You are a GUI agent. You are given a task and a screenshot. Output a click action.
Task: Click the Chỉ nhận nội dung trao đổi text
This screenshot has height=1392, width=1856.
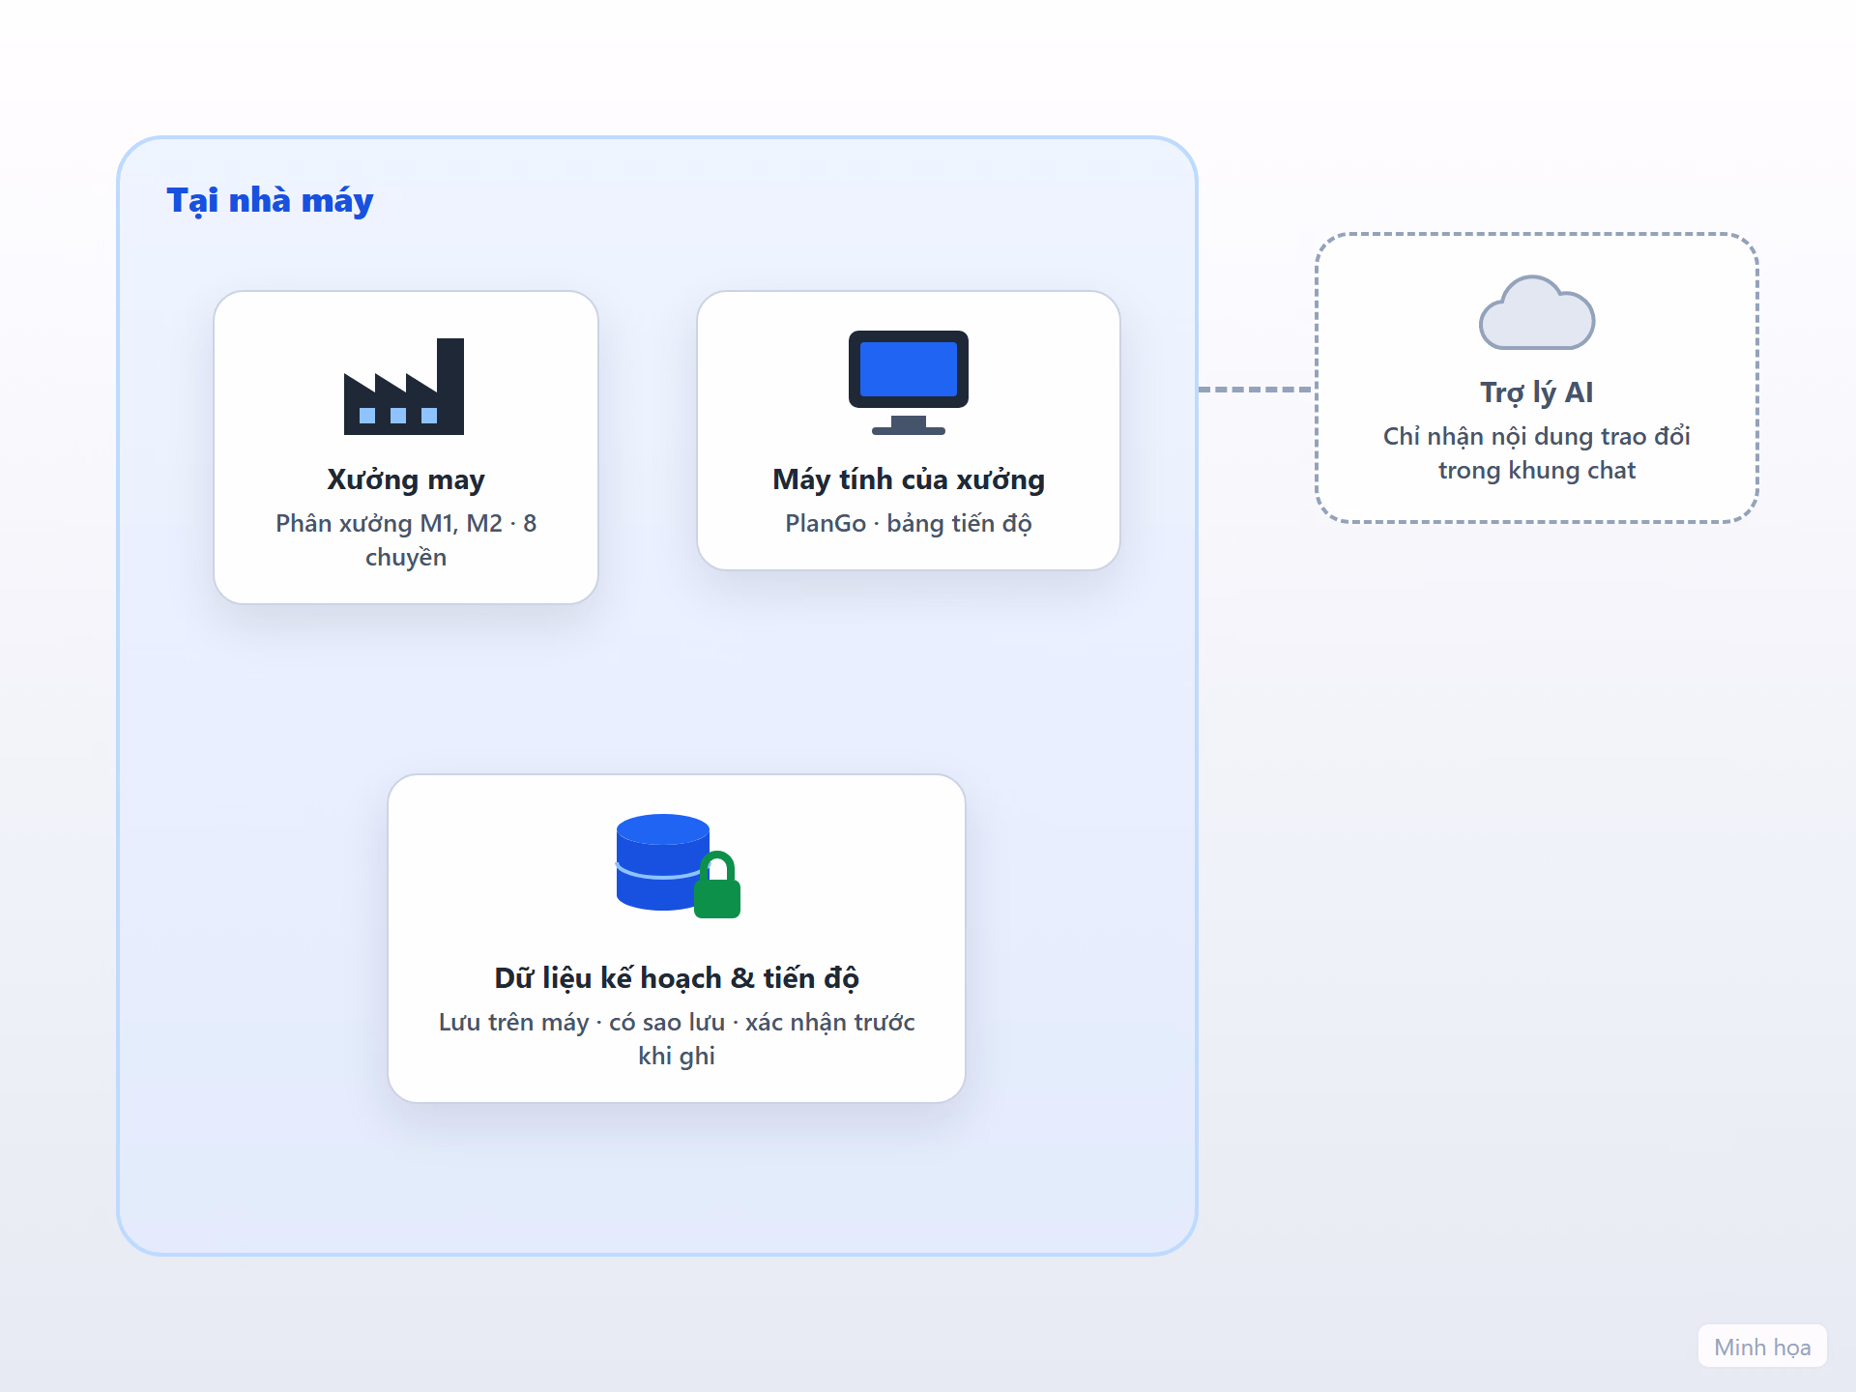click(x=1537, y=436)
